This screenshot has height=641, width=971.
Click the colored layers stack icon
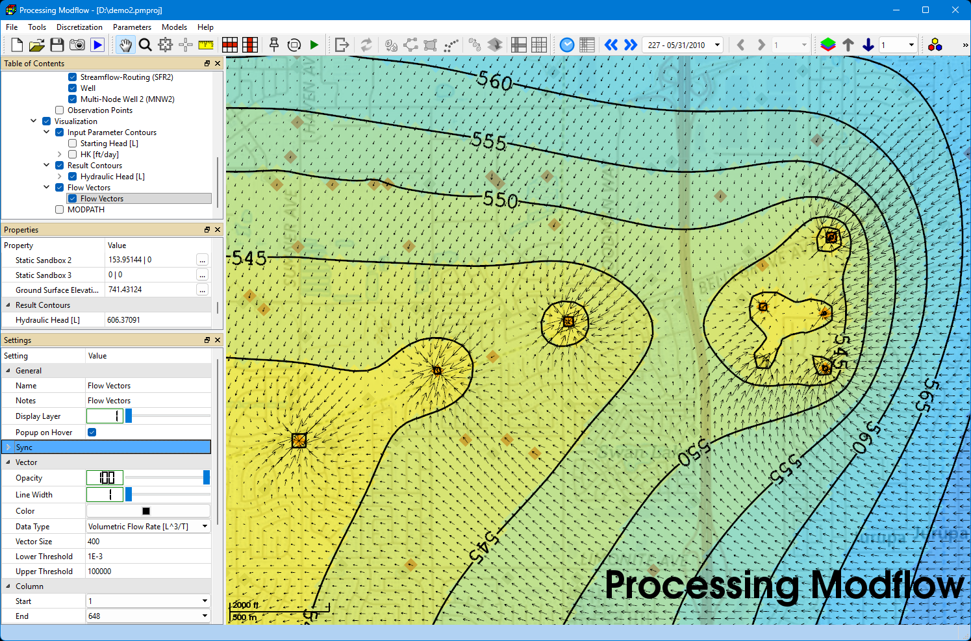pos(828,45)
